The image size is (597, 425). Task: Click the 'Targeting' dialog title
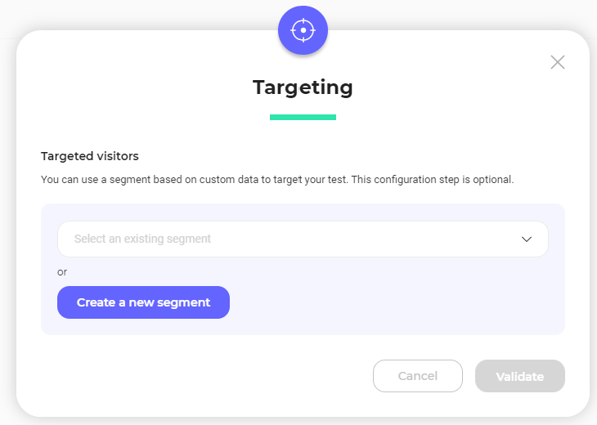(303, 88)
